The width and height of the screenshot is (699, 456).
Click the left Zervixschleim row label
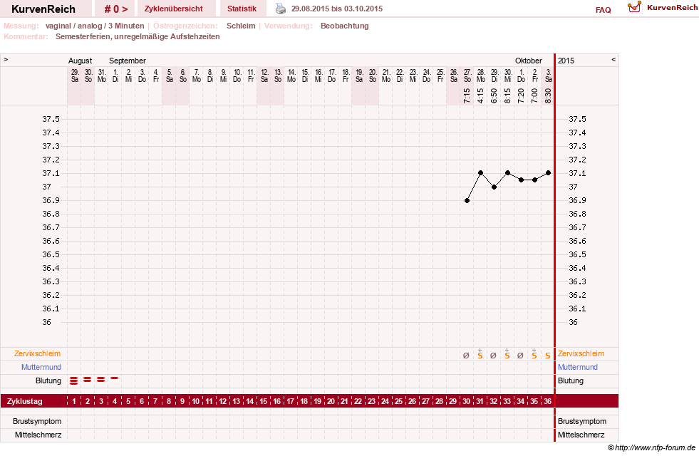[x=38, y=353]
